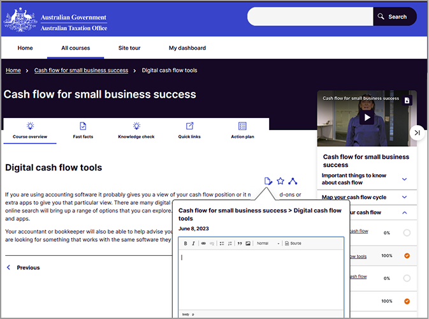Toggle orange completion check beside 'ow tools'
Screen dimensions: 429x319
point(407,256)
